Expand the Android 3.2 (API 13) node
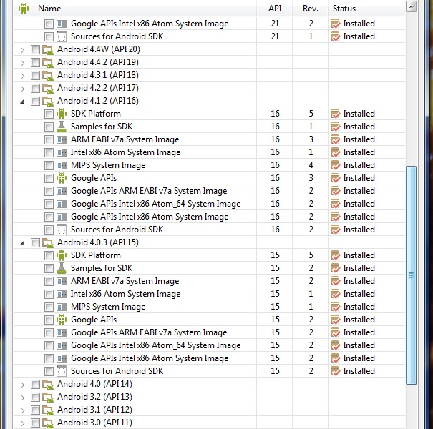This screenshot has height=429, width=433. pyautogui.click(x=23, y=397)
